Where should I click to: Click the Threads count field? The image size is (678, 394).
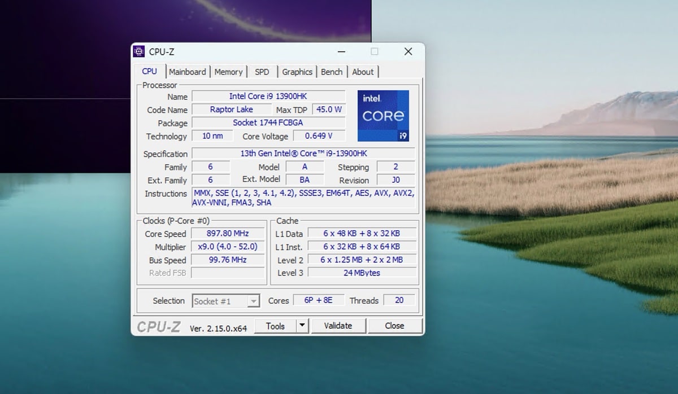399,300
